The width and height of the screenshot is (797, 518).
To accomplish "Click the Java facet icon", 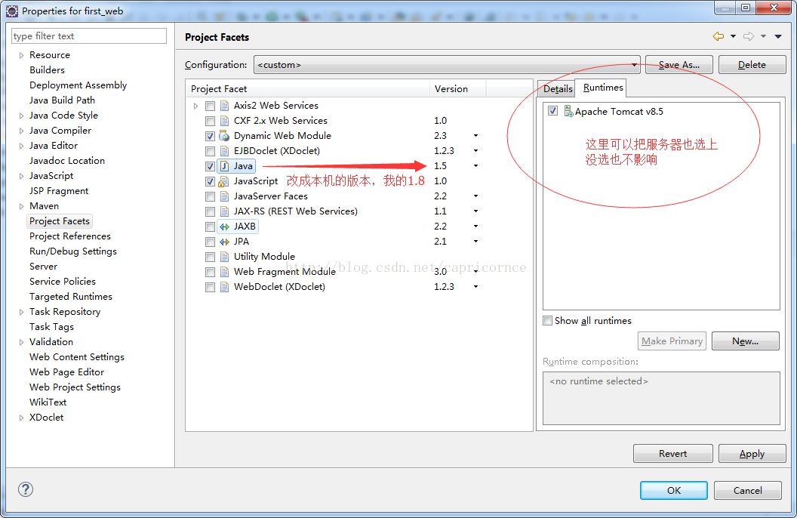I will pos(224,166).
